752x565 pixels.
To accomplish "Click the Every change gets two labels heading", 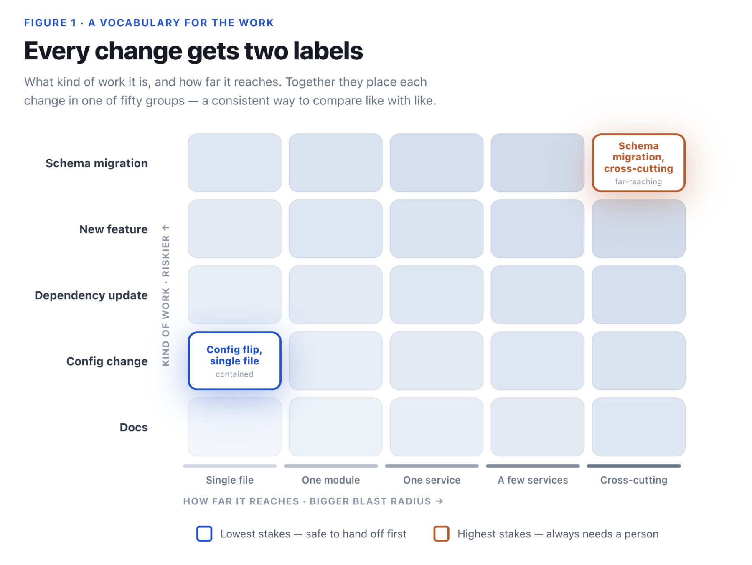I will [x=193, y=51].
